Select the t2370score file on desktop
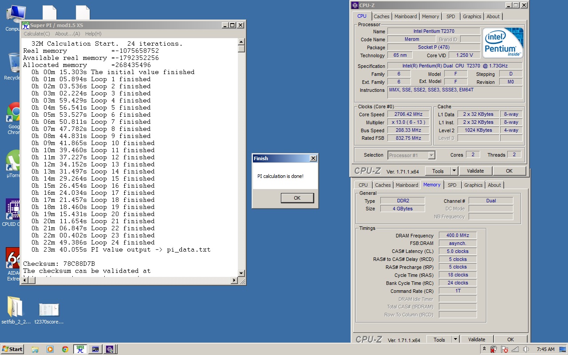 pos(49,313)
